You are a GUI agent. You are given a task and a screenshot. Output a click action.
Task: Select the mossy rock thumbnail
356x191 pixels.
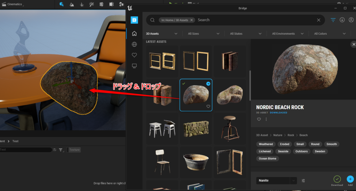coord(229,95)
